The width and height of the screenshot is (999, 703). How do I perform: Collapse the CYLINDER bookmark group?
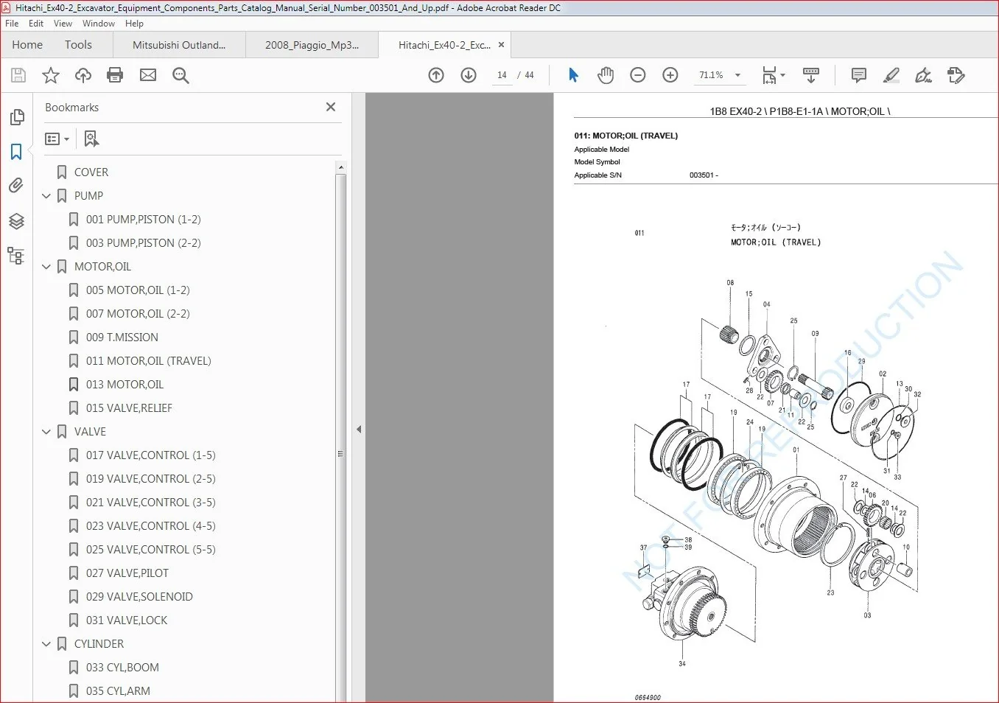46,644
